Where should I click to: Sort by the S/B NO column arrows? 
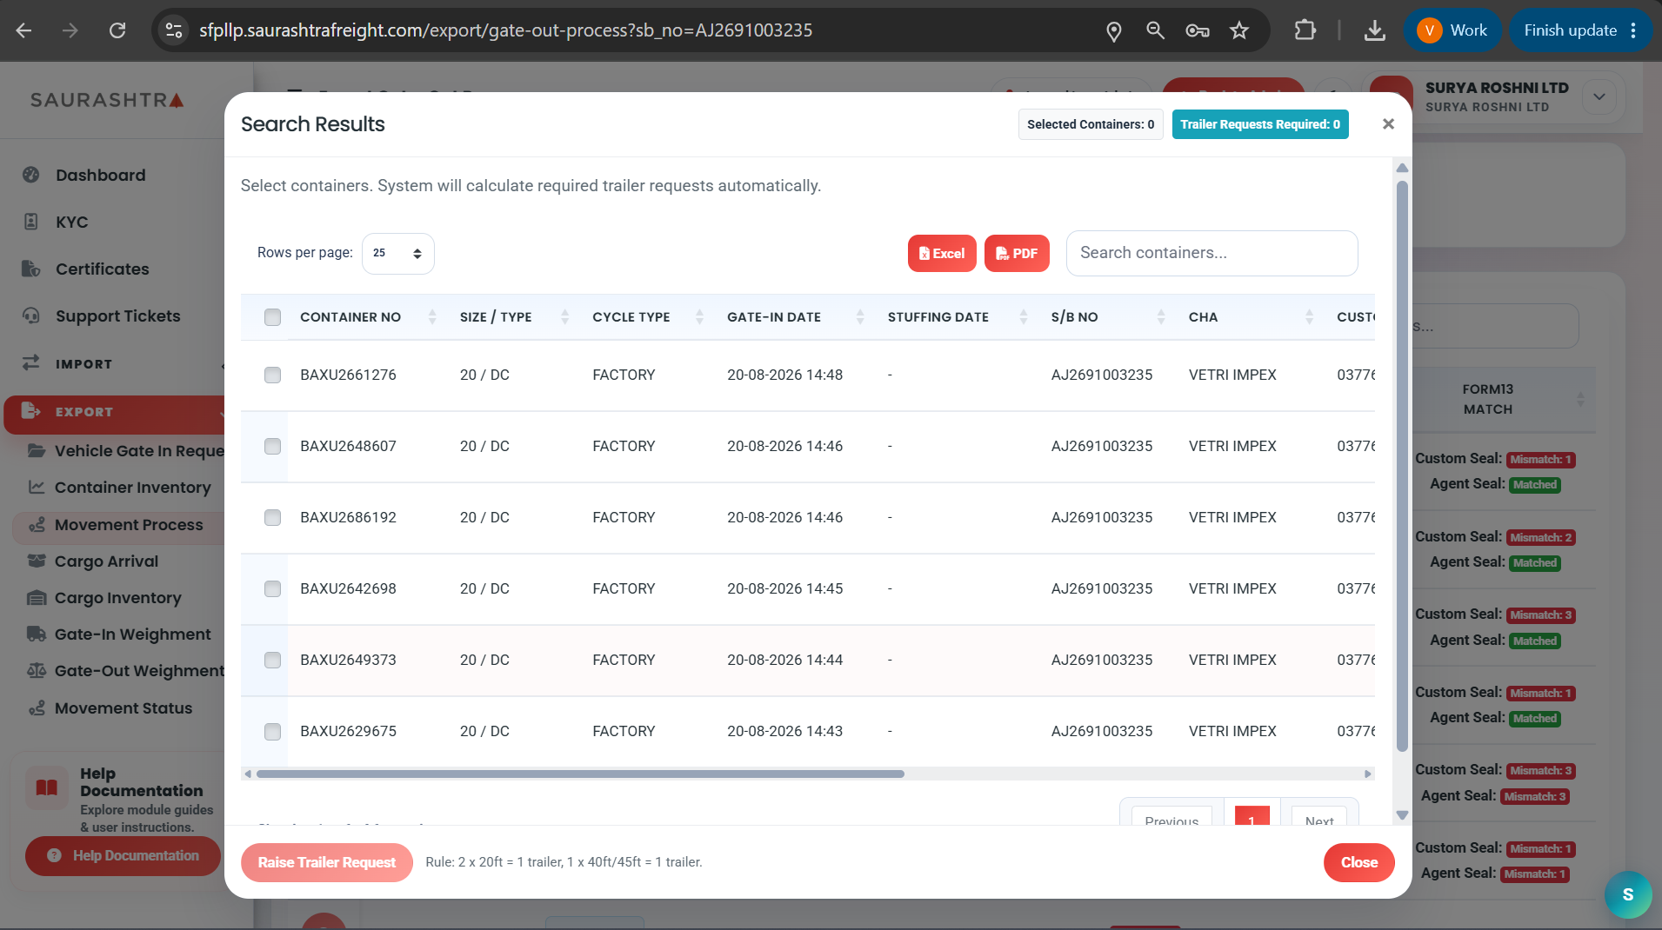[x=1161, y=317]
